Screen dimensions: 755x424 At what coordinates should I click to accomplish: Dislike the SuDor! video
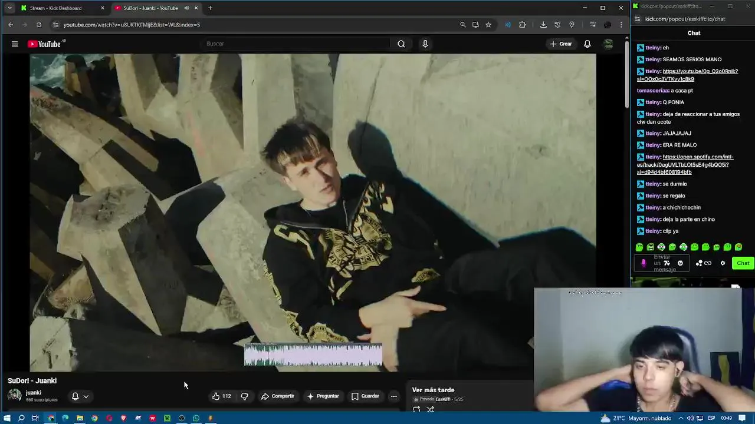[x=244, y=396]
